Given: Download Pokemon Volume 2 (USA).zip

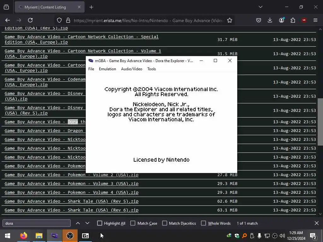Looking at the screenshot, I should click(x=72, y=175).
